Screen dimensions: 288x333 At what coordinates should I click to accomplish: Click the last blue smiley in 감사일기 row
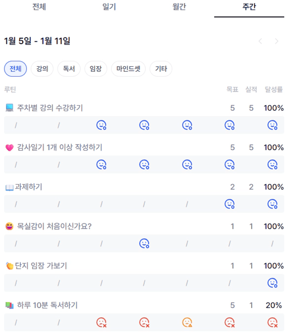(272, 164)
